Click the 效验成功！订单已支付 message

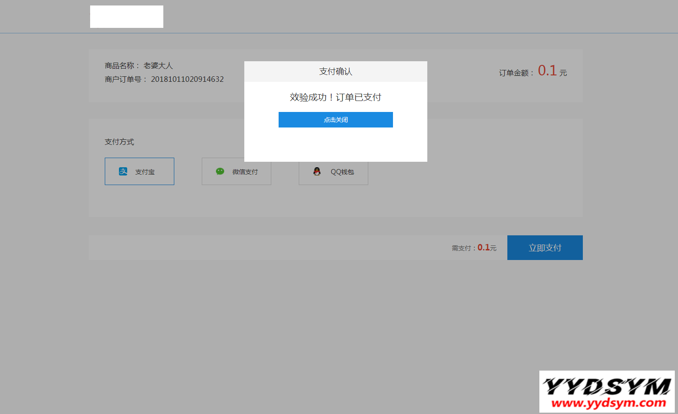point(335,97)
